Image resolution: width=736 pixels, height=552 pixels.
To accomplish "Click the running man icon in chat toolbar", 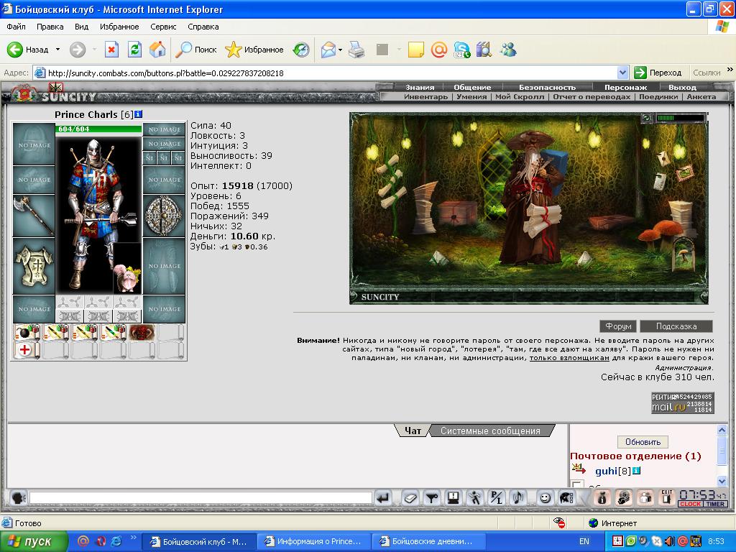I will point(474,497).
